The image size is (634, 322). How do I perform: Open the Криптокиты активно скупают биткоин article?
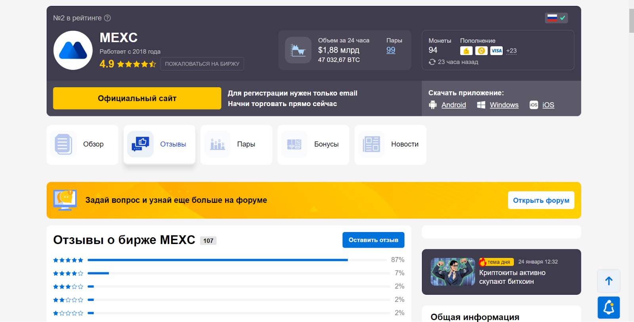pyautogui.click(x=512, y=277)
